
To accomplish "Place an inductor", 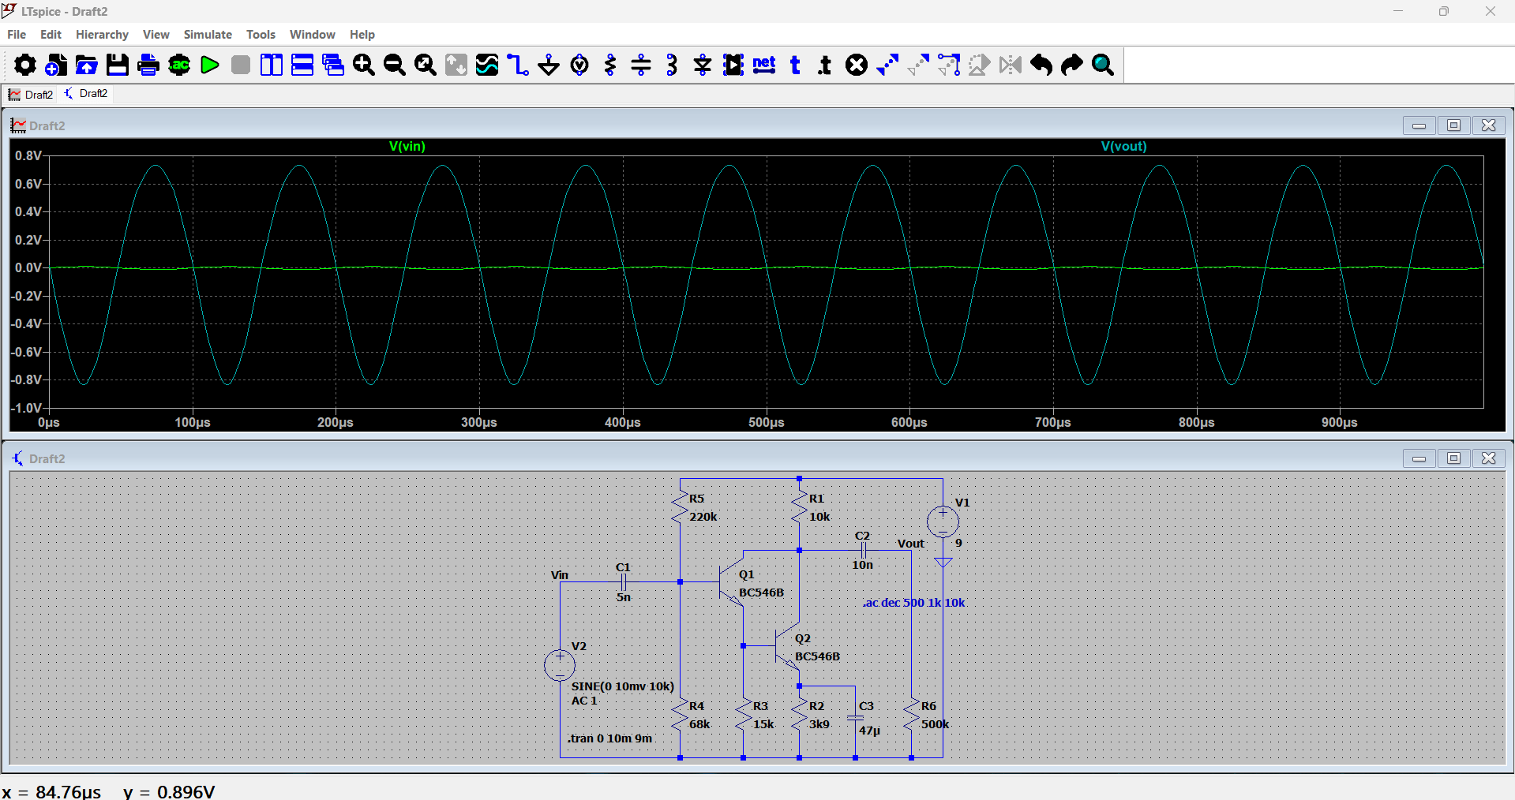I will tap(672, 65).
